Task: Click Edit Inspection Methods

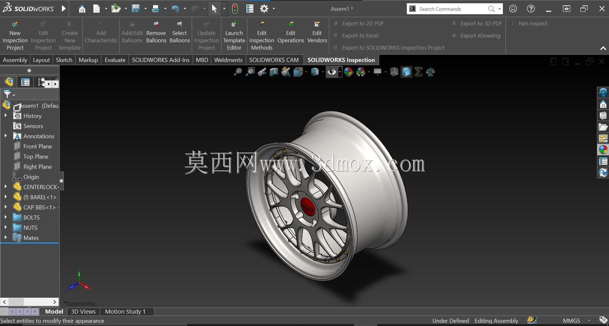Action: pyautogui.click(x=262, y=36)
